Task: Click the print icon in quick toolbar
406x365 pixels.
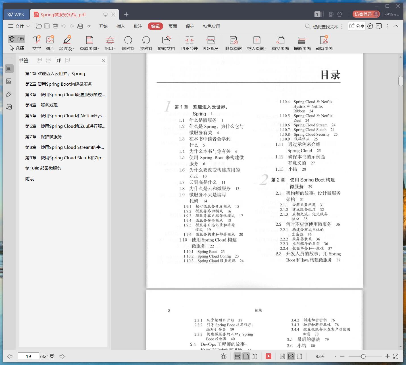Action: click(x=55, y=26)
